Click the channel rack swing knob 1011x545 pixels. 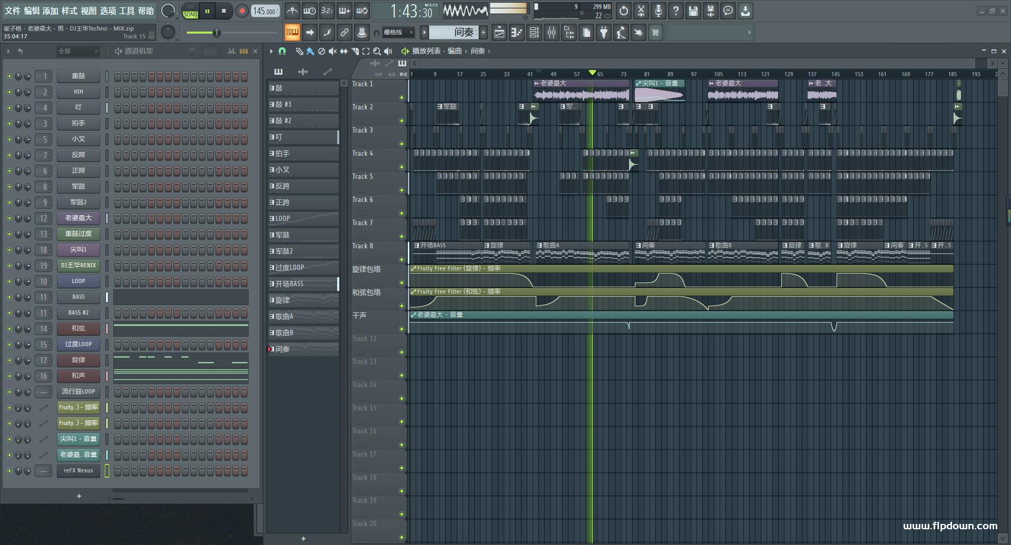(x=192, y=51)
